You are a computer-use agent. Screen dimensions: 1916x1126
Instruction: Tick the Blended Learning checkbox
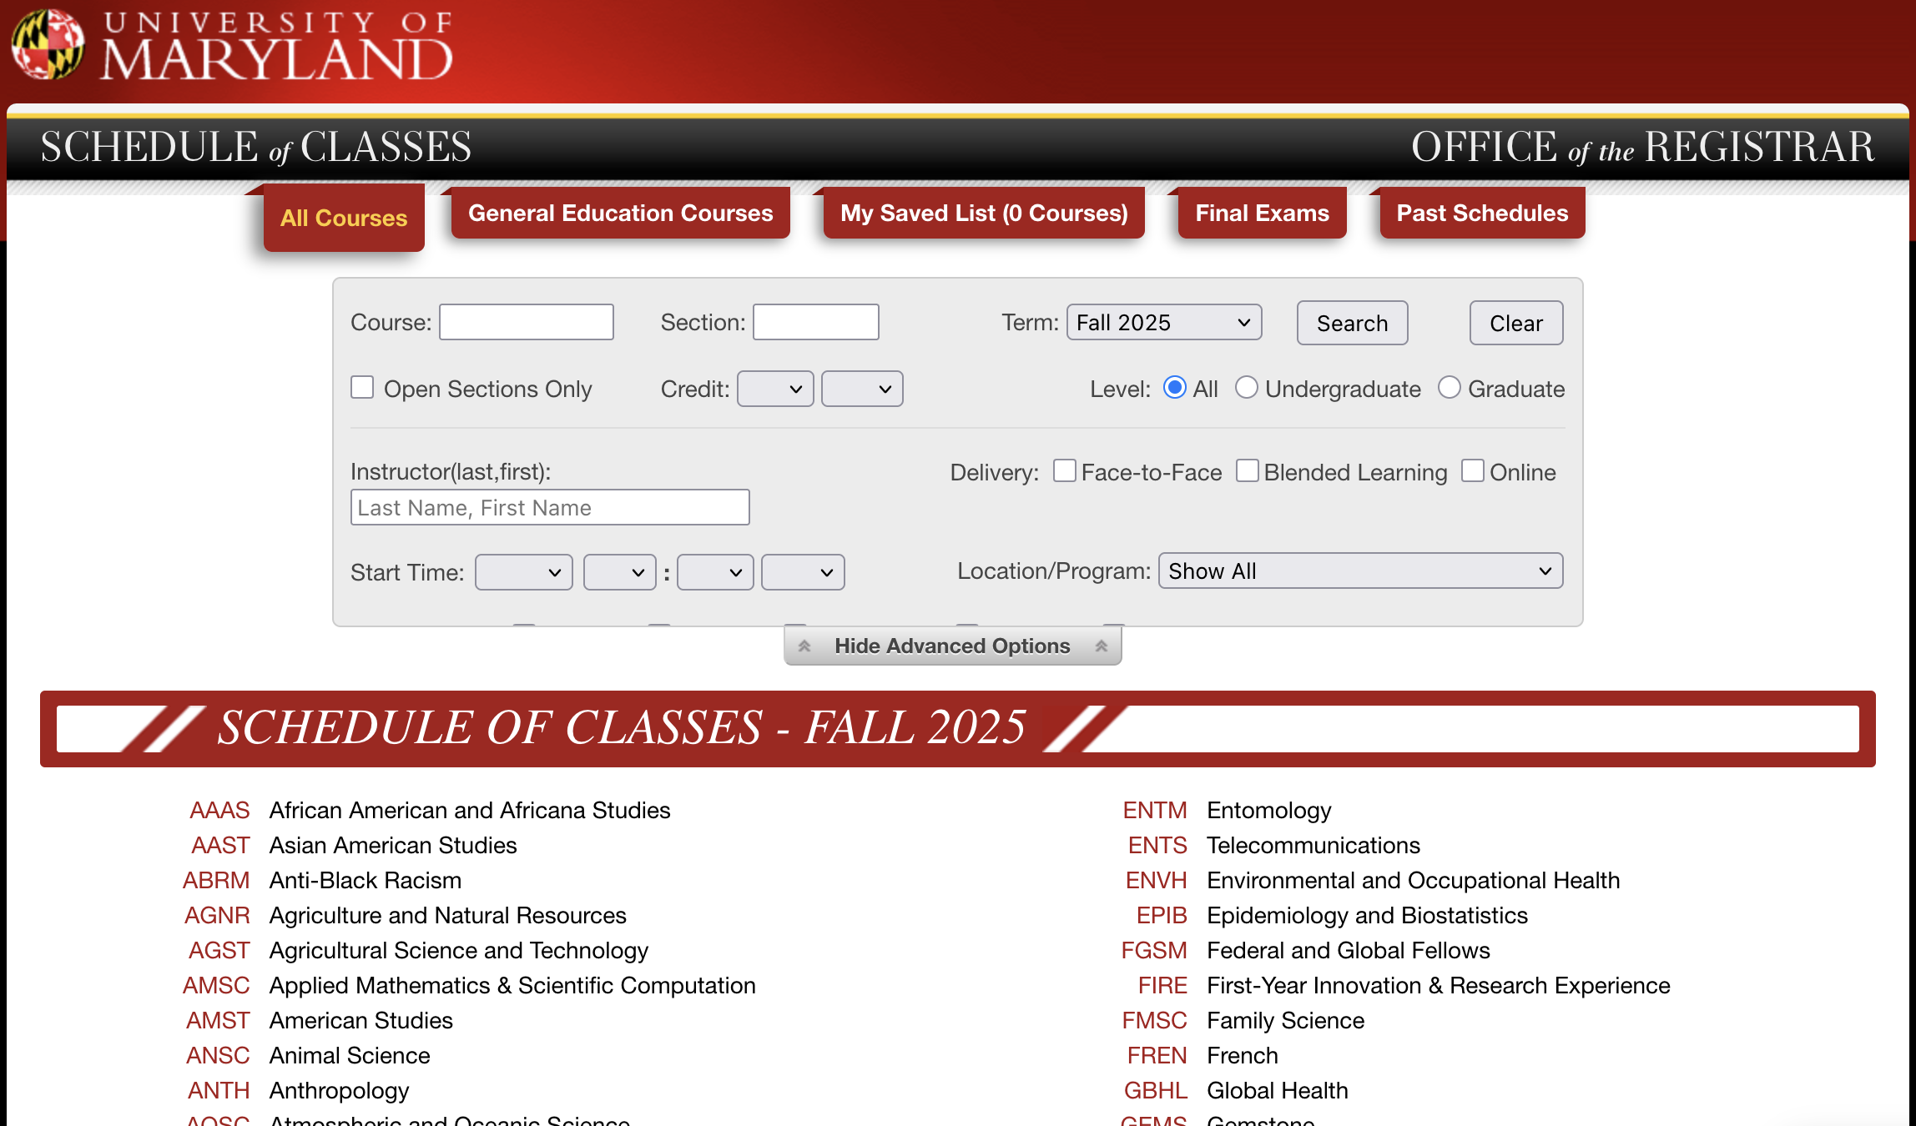(x=1248, y=471)
